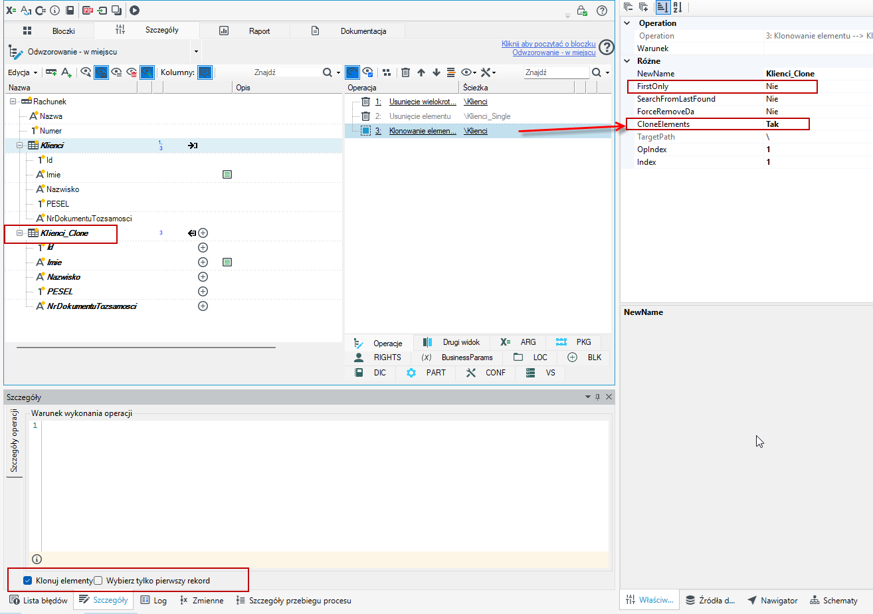Click the 'Kliknij aby poczytać o bloczku' link

pos(549,44)
